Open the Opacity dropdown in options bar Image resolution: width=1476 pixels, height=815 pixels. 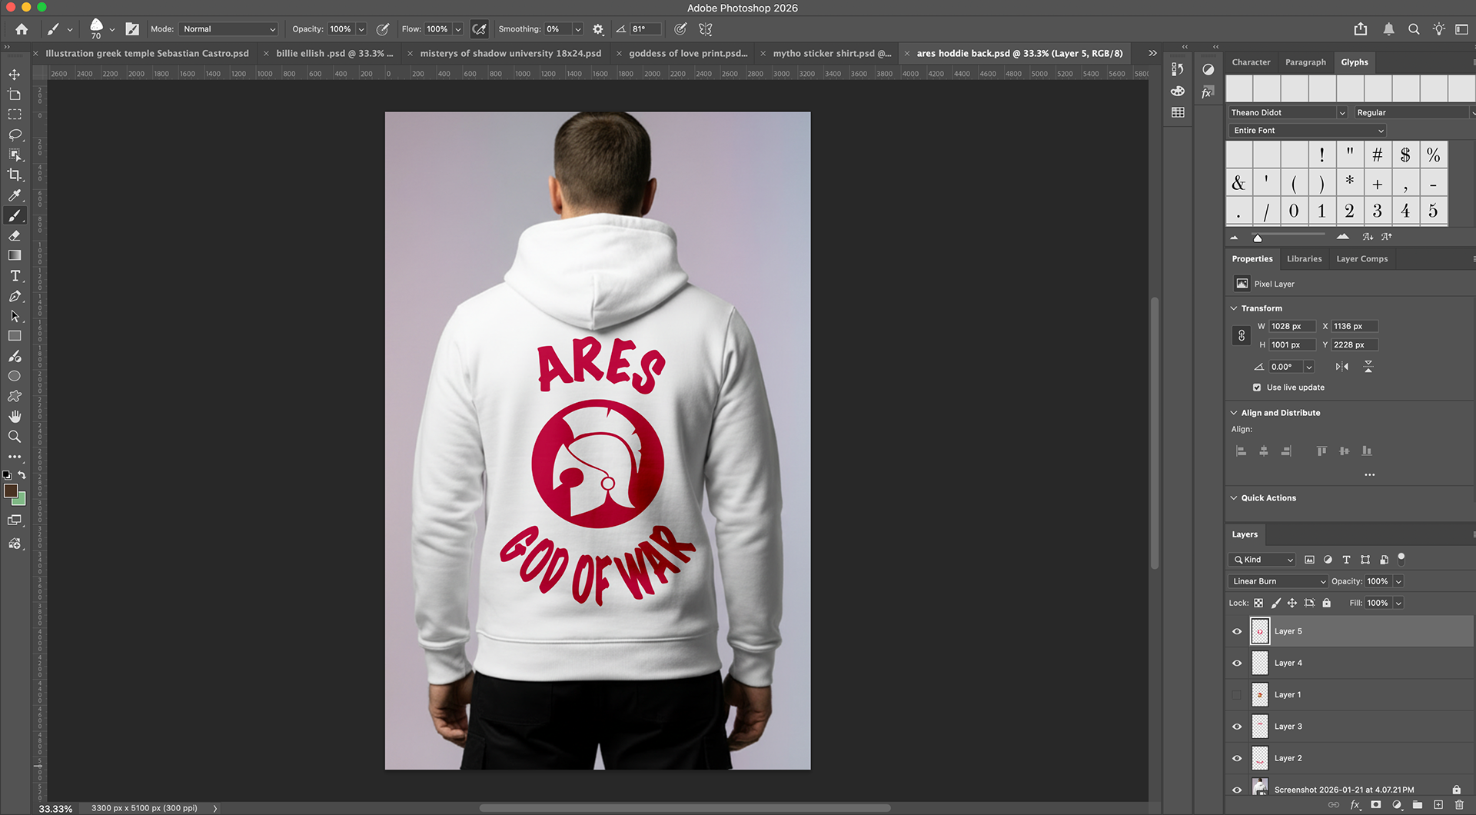click(361, 29)
